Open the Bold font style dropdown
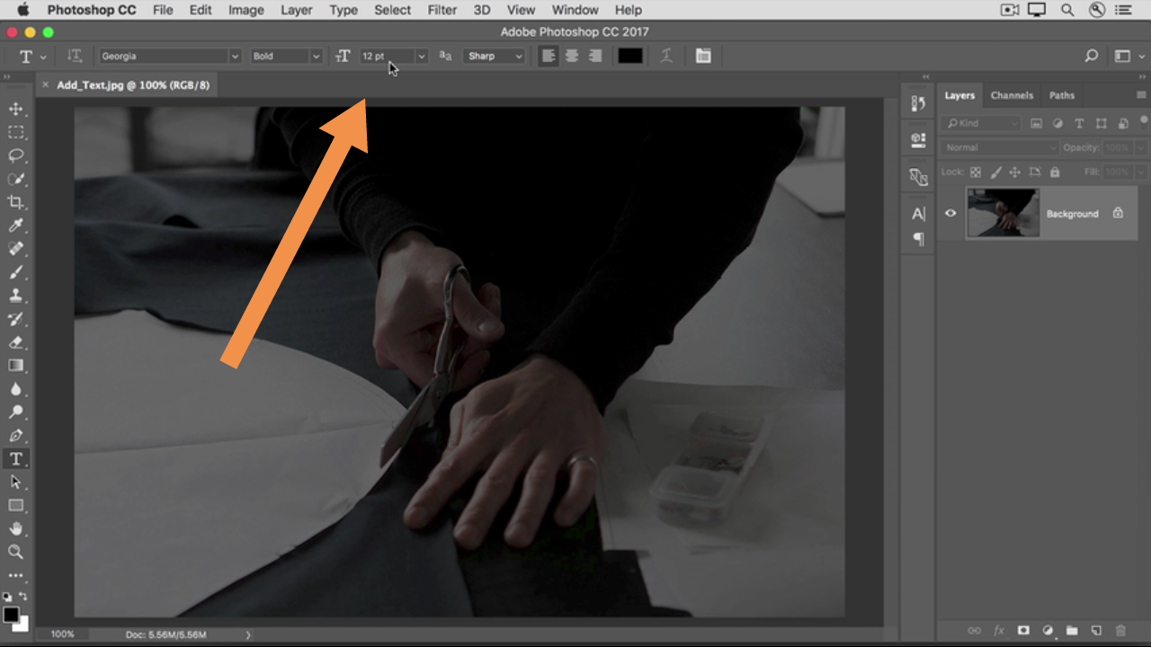 (286, 56)
